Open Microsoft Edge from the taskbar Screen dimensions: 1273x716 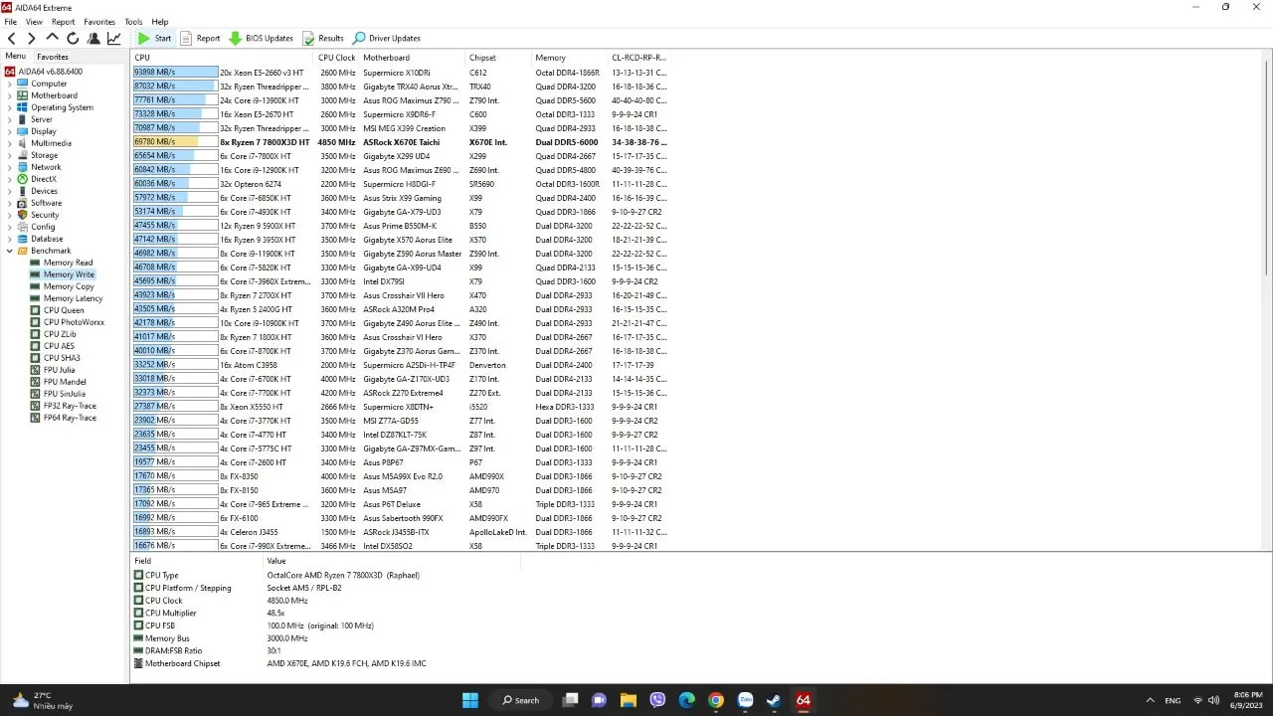pos(686,700)
